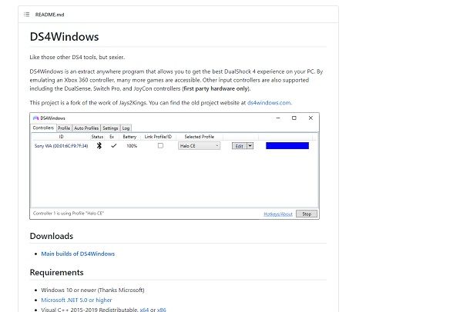Screen dimensions: 470x312
Task: Switch to the Controllers tab
Action: pos(43,128)
